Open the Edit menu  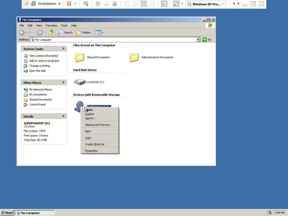coord(30,26)
